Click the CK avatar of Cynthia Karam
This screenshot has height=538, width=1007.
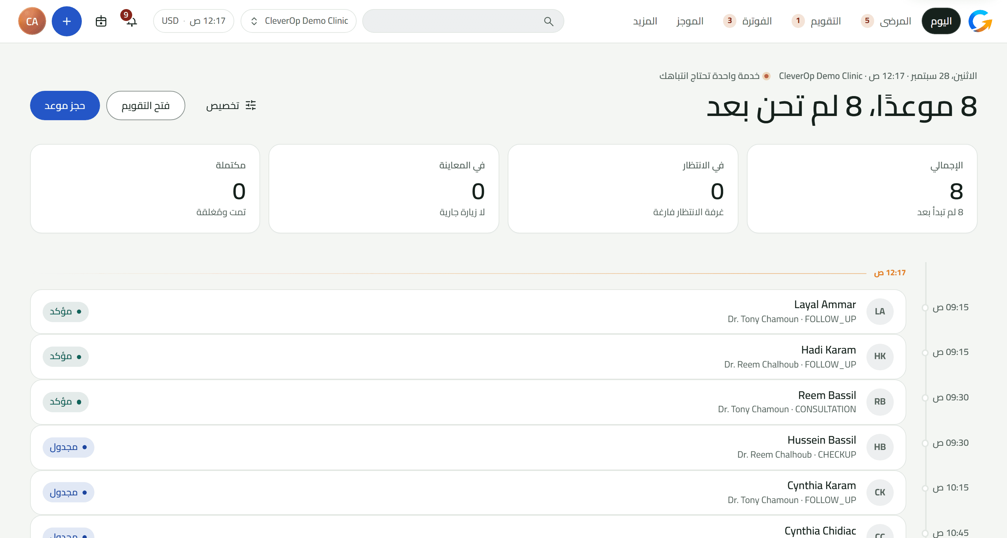[x=880, y=492]
